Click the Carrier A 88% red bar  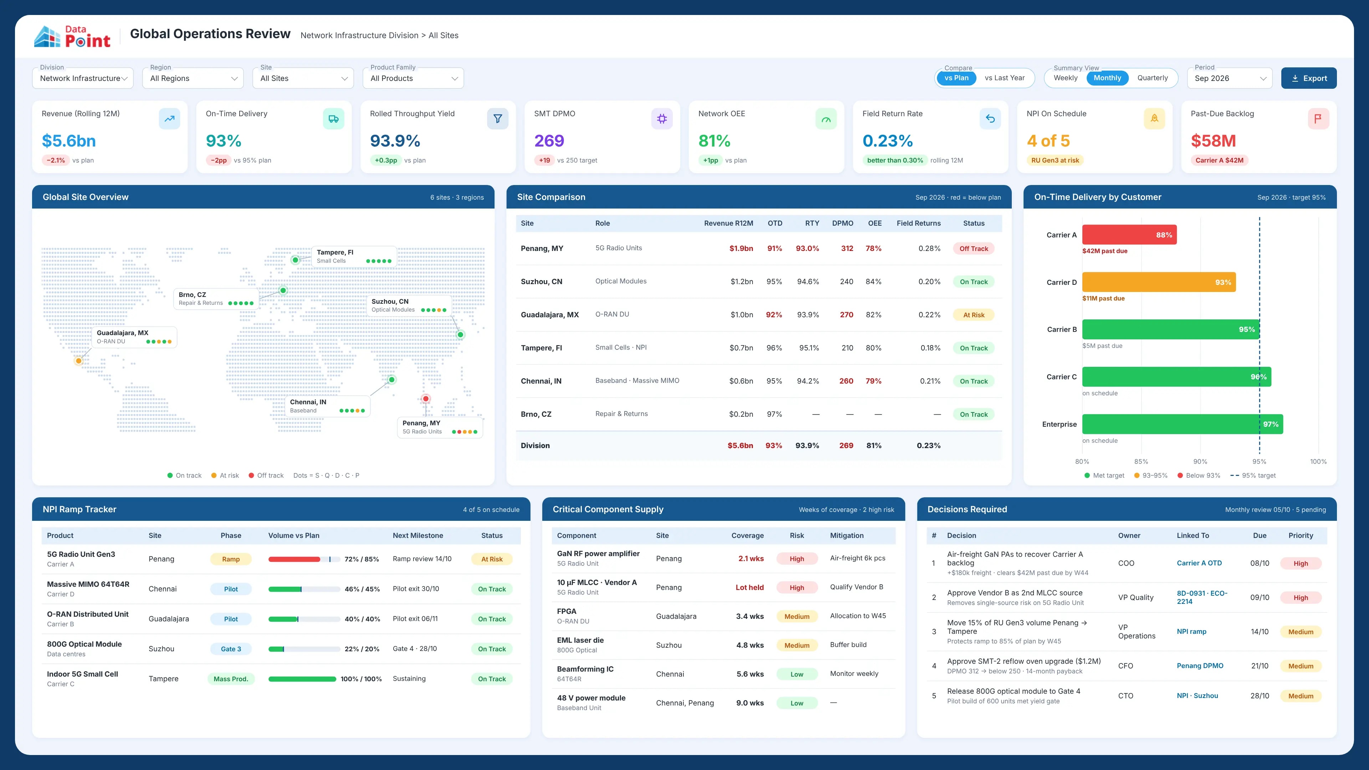pyautogui.click(x=1129, y=235)
